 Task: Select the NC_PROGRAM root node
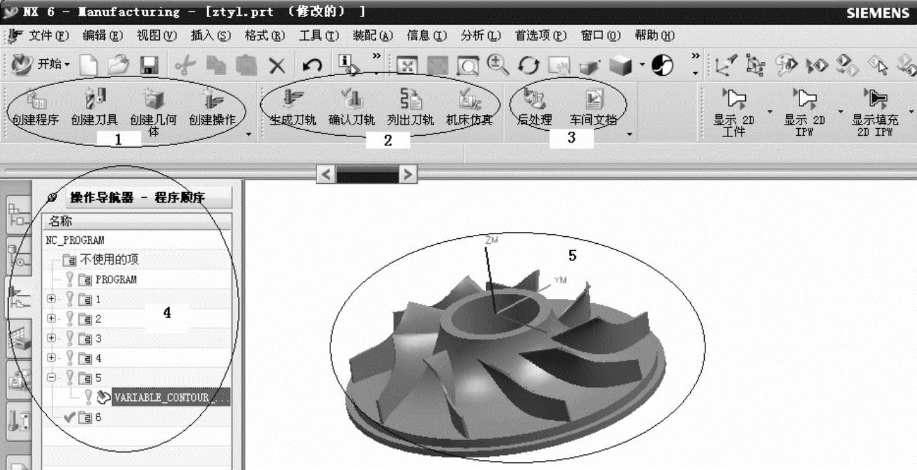(75, 240)
